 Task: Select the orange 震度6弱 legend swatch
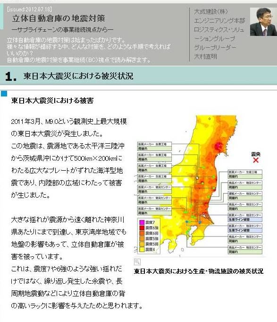pos(142,233)
